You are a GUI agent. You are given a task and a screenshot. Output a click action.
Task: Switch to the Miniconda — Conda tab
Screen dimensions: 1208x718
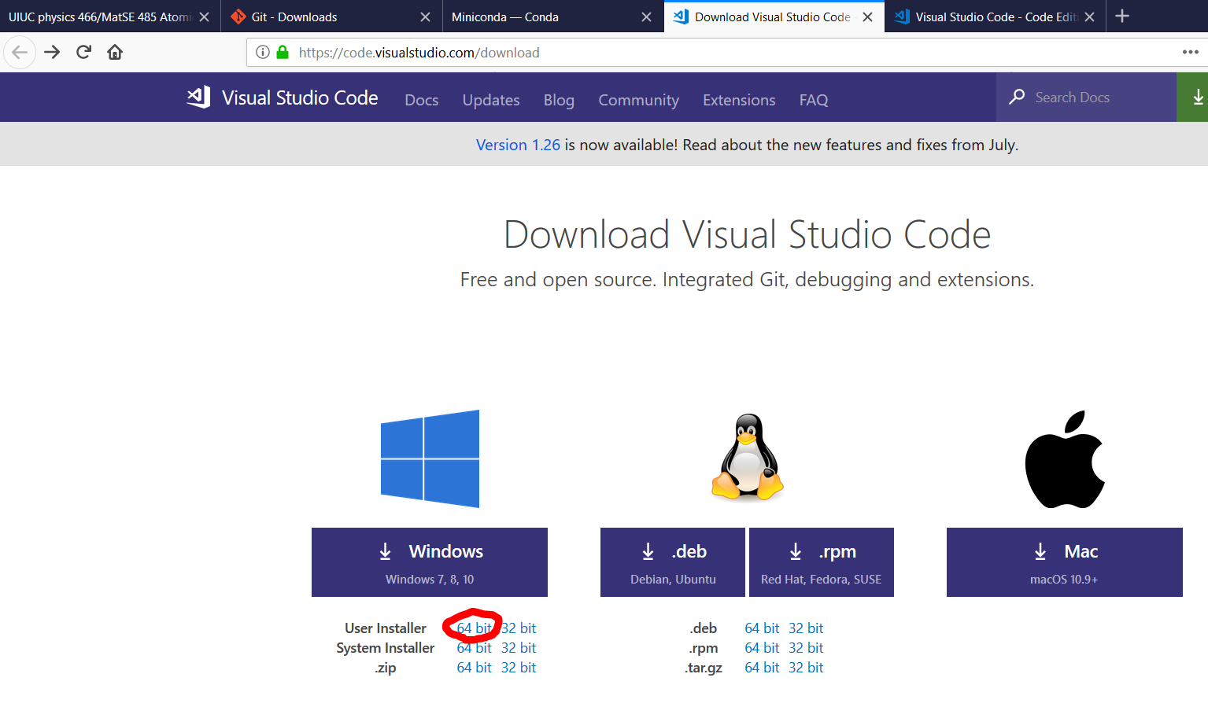point(543,17)
